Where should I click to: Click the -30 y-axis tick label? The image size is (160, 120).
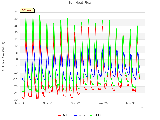click(16, 100)
